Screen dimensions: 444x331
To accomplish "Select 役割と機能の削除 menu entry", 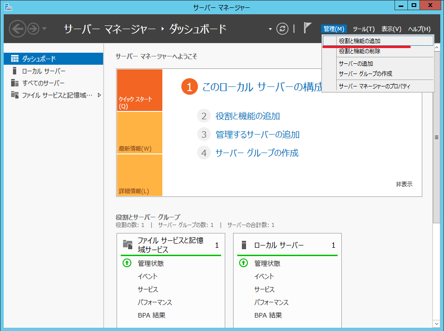I will pos(359,51).
